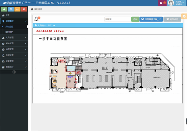Click the alarm bell icon above map
This screenshot has height=131, width=187.
point(36,19)
